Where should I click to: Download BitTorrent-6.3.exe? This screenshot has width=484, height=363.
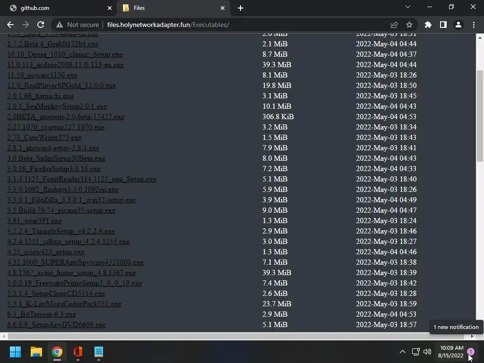click(42, 314)
